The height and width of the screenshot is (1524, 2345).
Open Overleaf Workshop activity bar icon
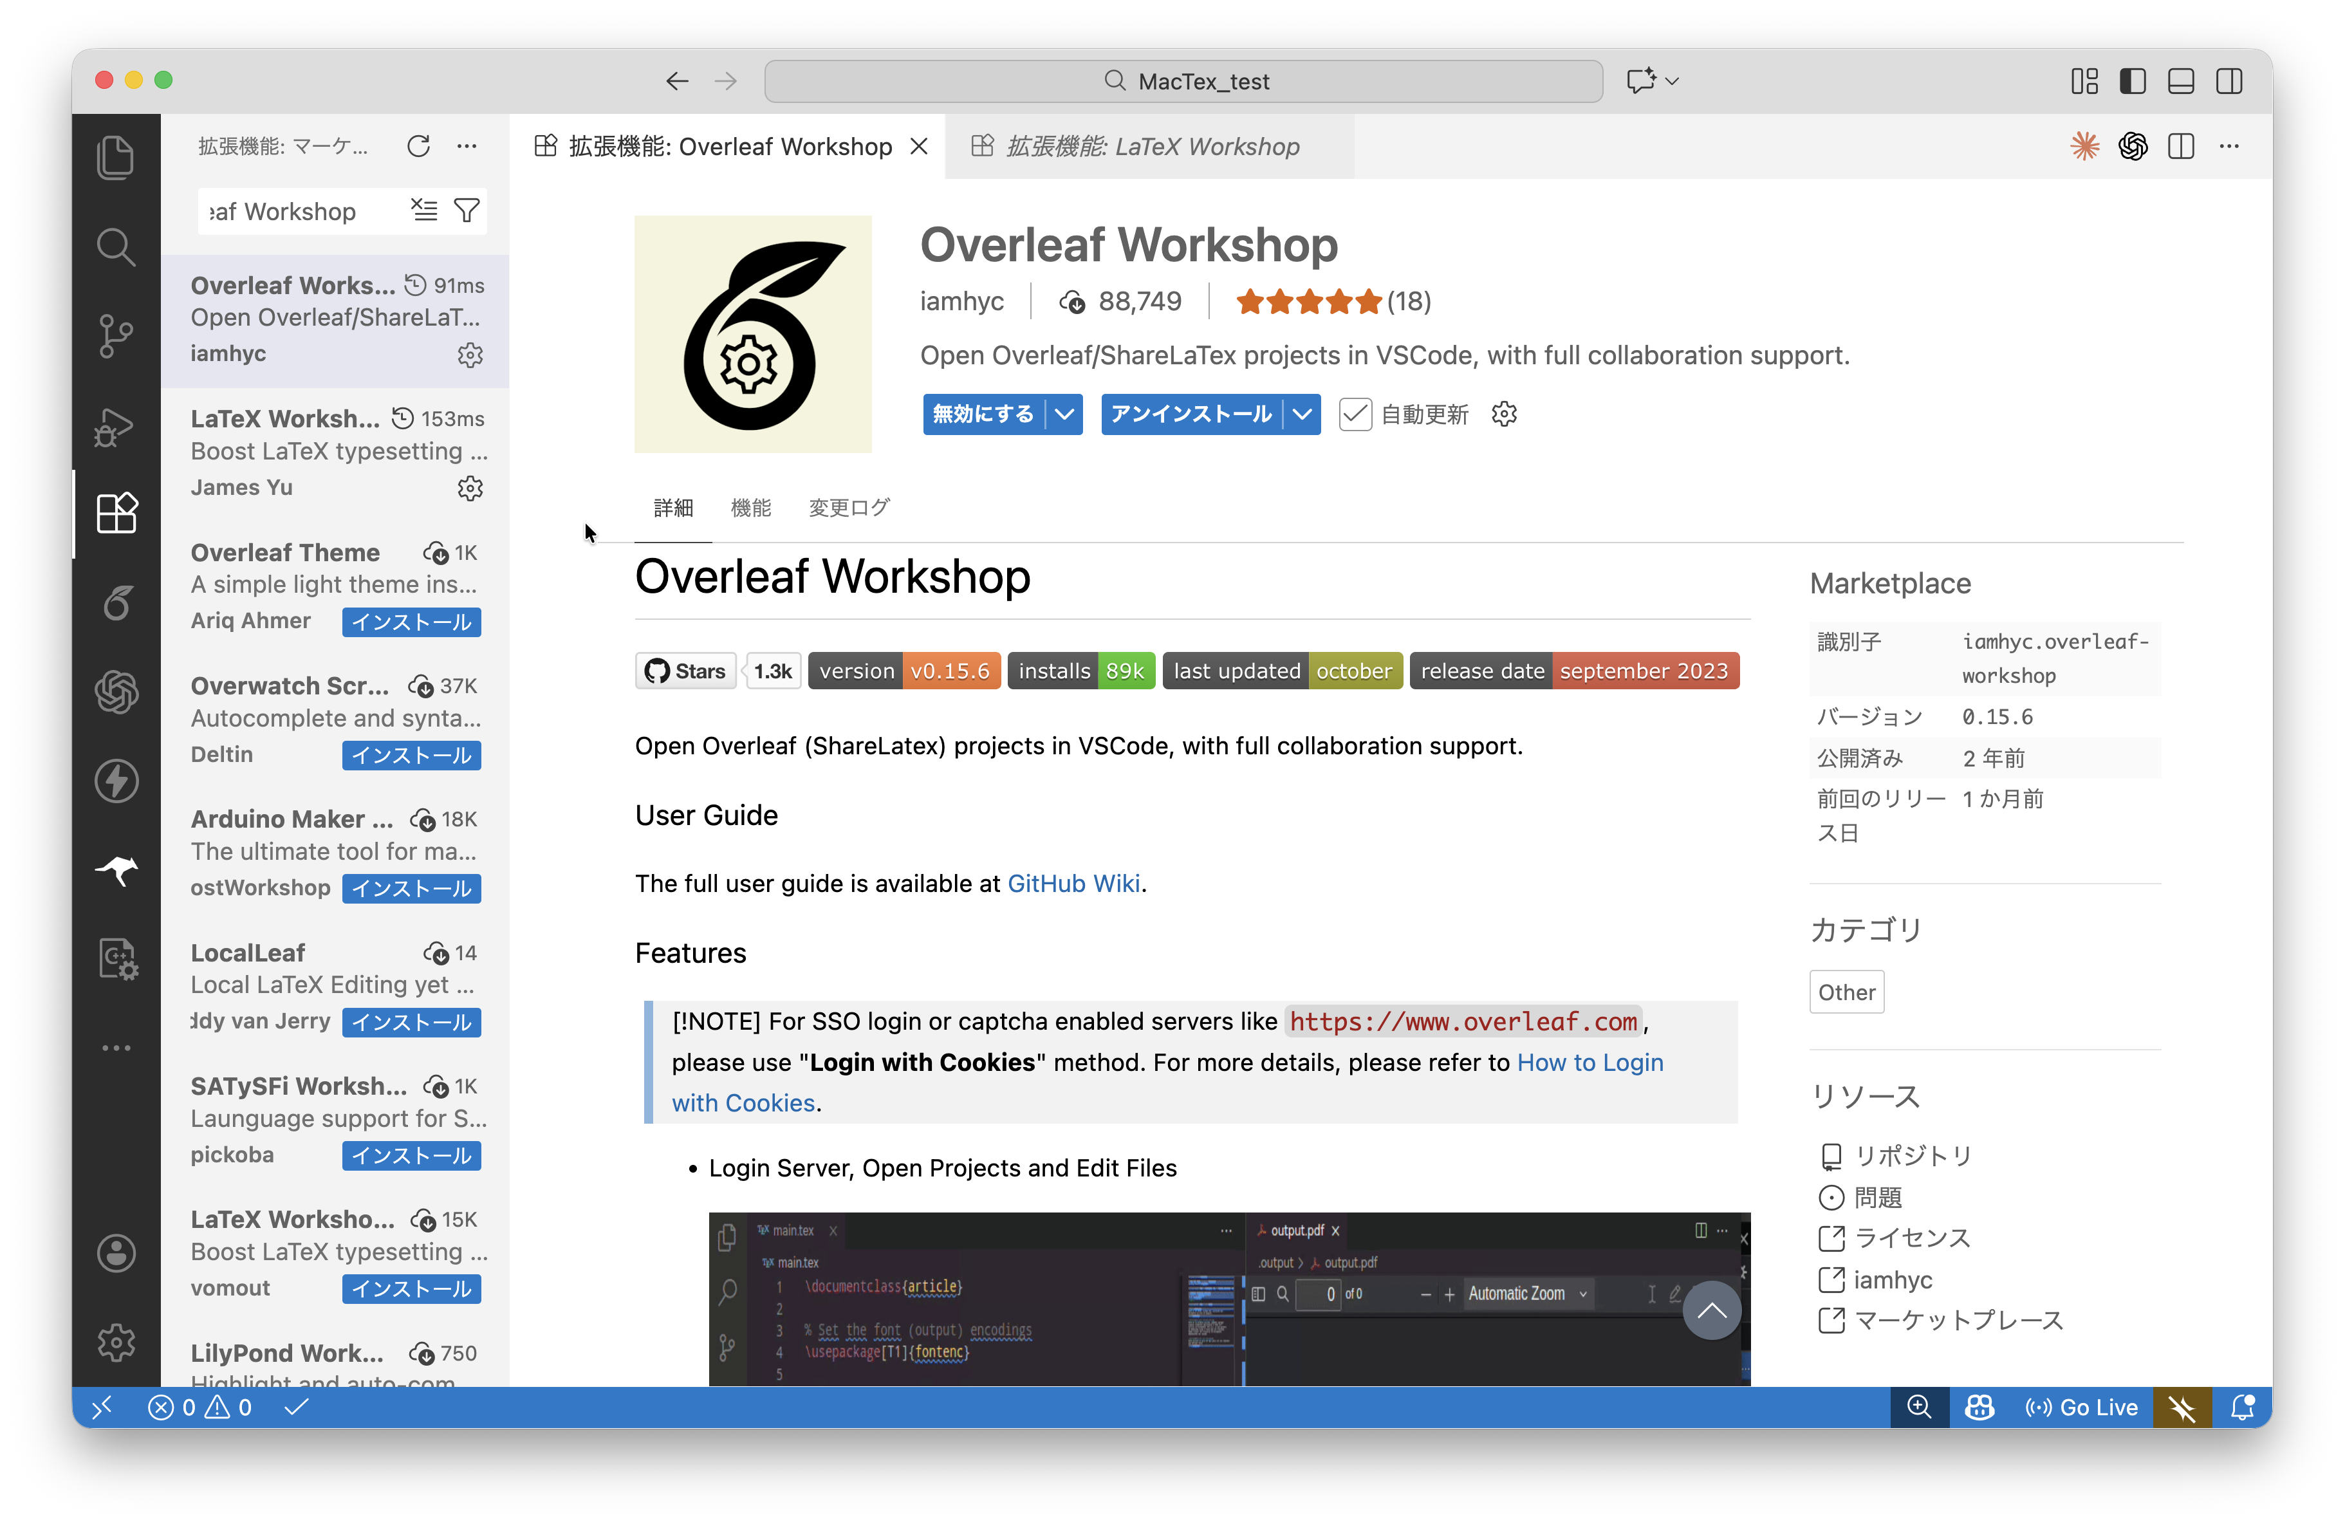(115, 603)
